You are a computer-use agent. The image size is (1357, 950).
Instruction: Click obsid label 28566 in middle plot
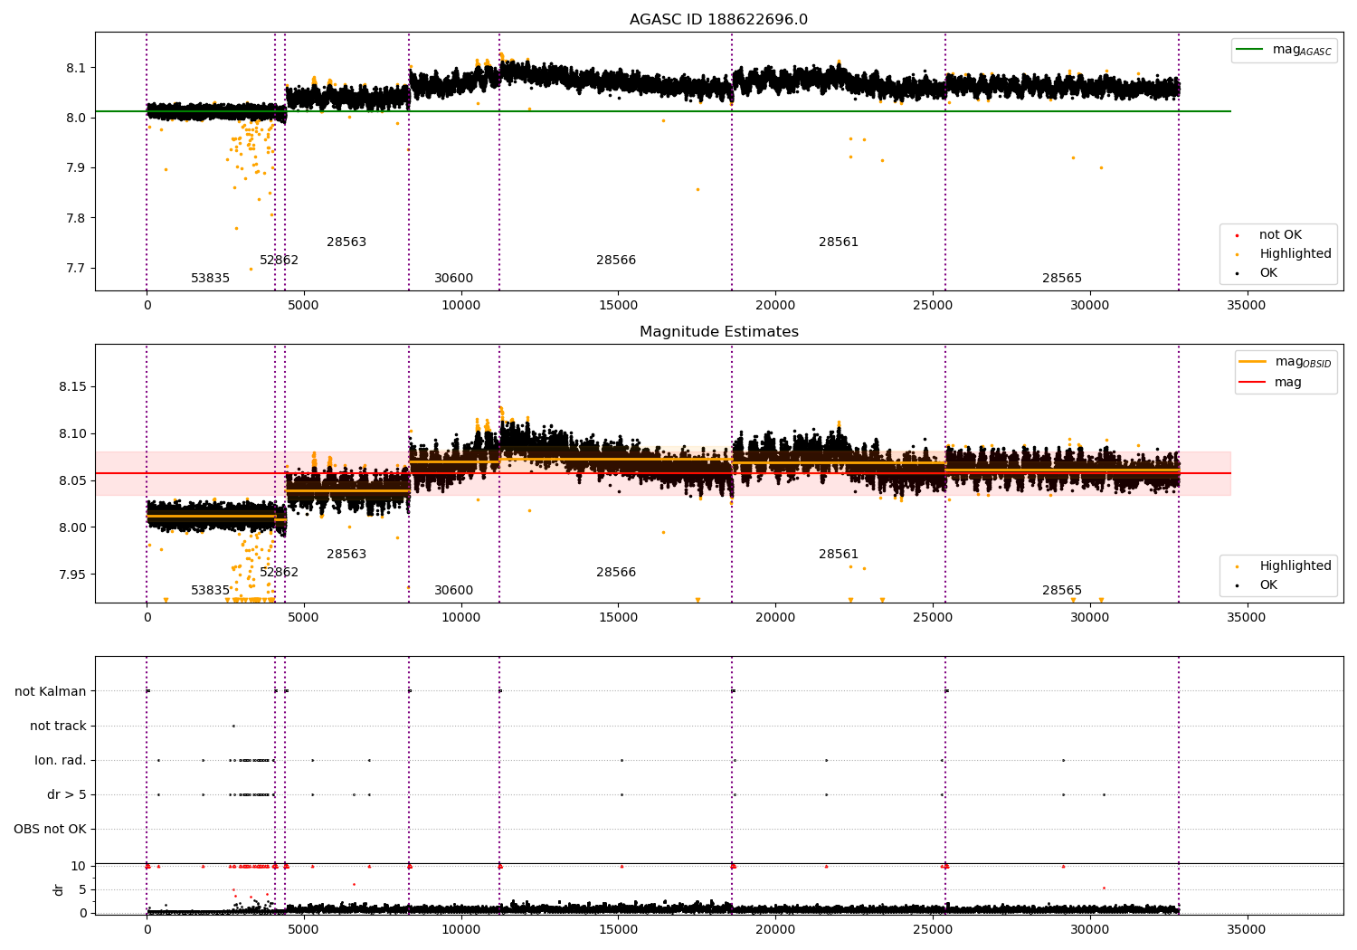coord(616,573)
